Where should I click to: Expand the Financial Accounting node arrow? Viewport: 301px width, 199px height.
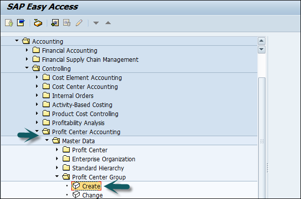point(27,50)
